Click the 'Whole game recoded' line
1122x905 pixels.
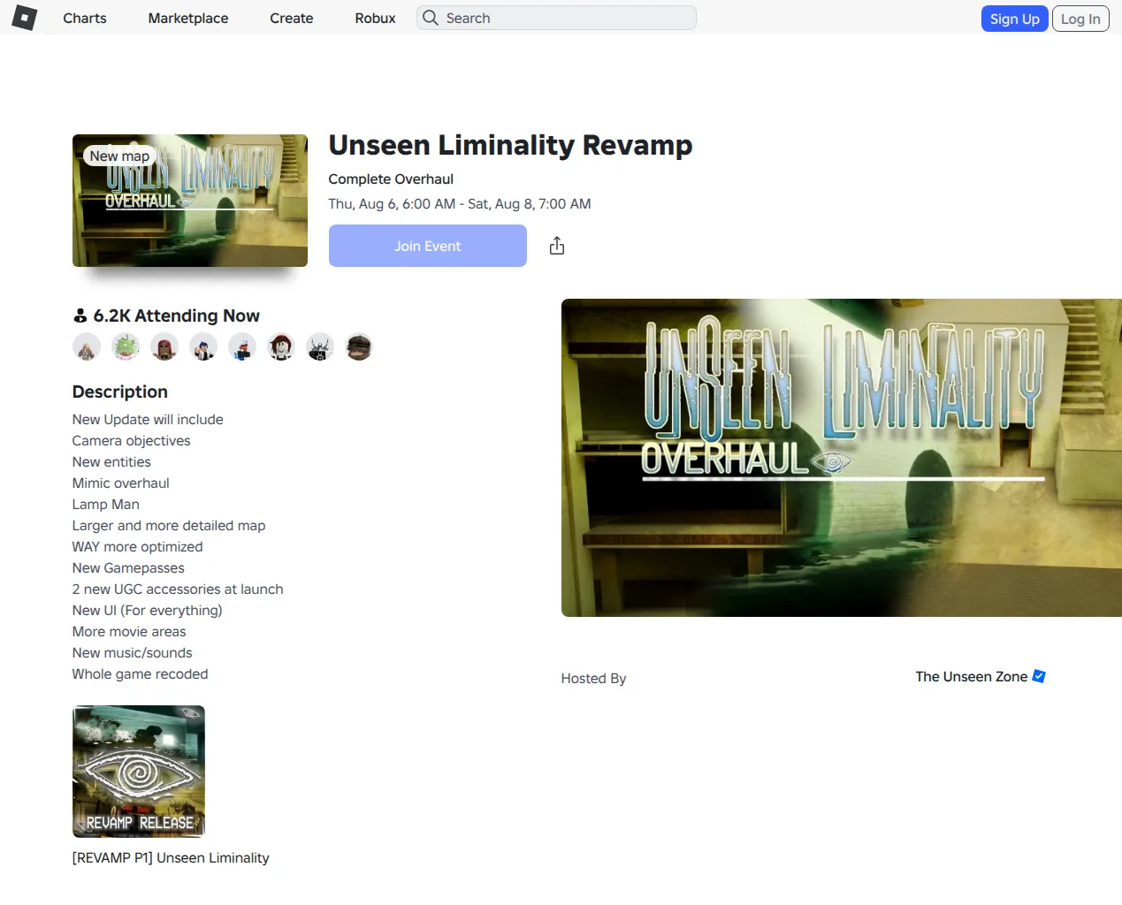(141, 673)
